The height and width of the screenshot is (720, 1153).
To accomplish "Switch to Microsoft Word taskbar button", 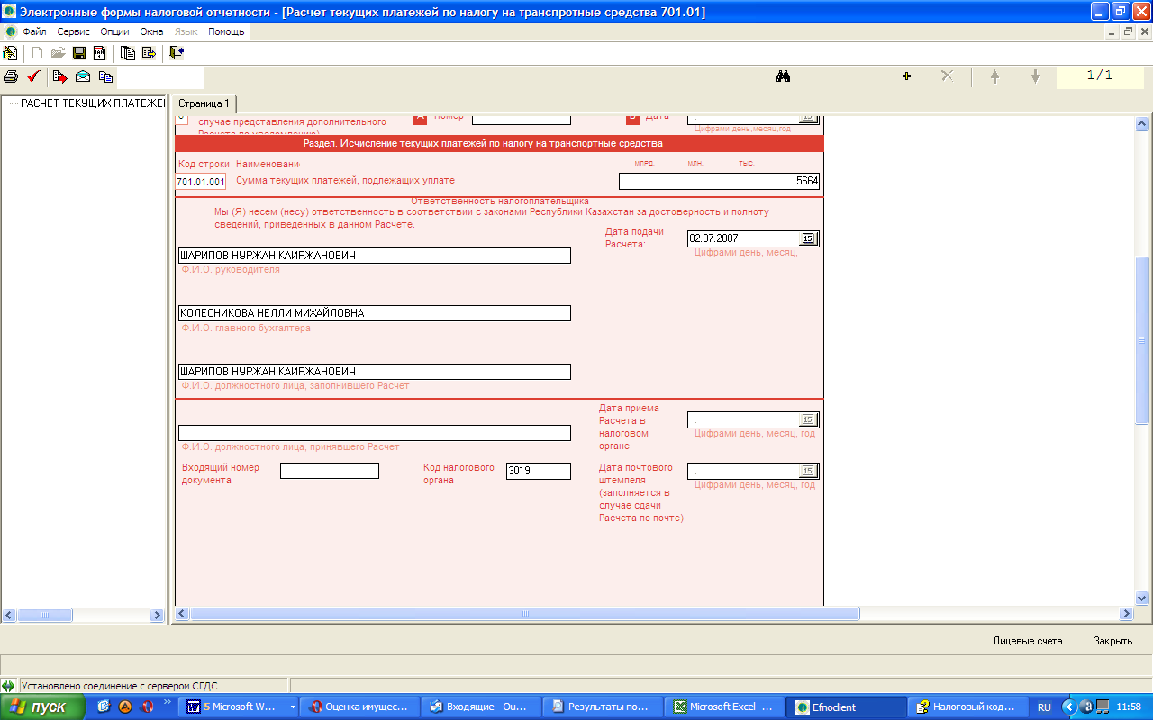I will coord(239,707).
